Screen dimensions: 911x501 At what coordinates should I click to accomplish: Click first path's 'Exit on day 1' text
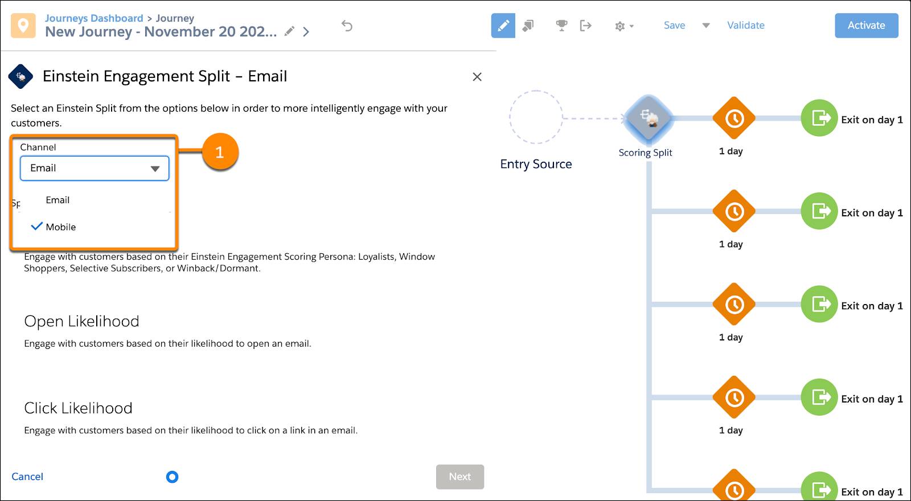(x=872, y=120)
